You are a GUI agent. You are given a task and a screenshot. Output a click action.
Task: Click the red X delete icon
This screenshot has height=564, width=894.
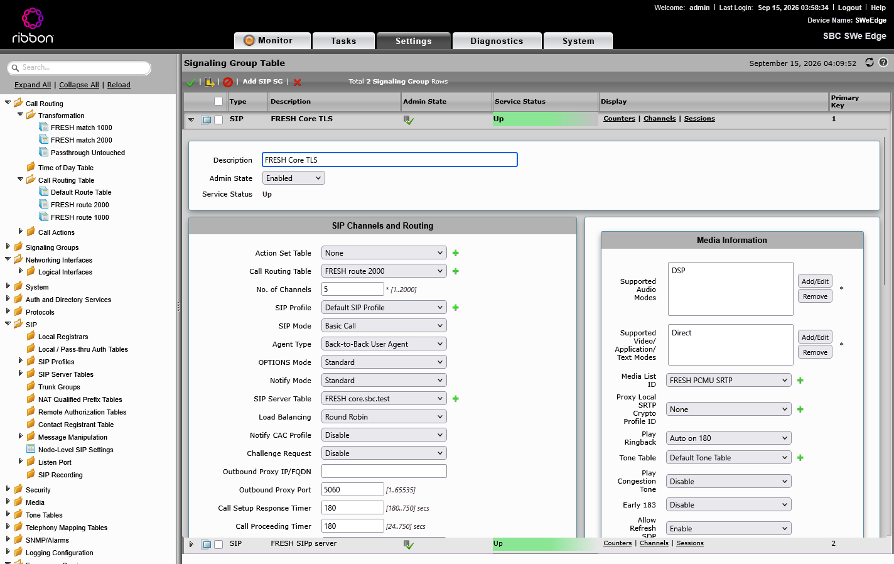[x=297, y=82]
